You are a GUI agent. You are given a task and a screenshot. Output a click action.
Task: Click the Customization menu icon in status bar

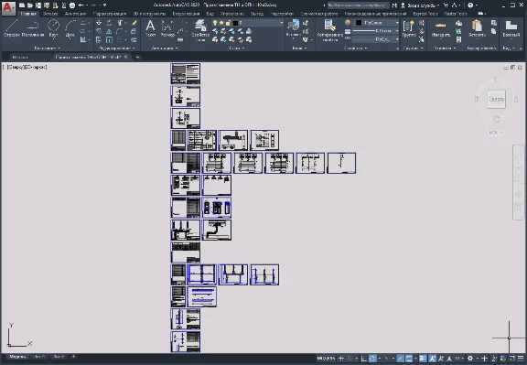pos(521,359)
